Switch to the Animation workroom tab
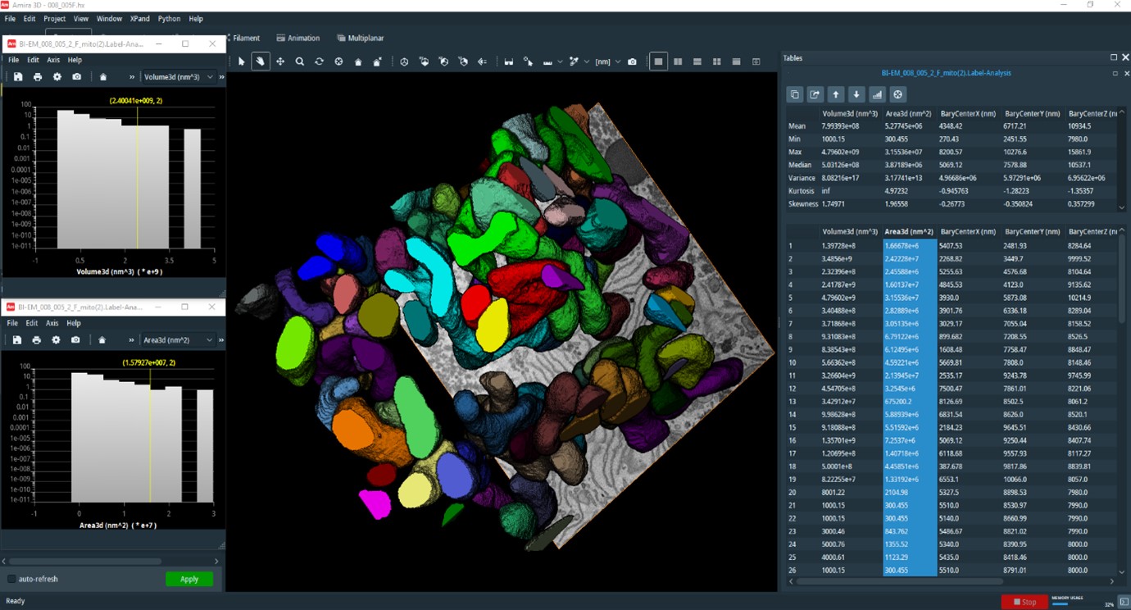 click(x=298, y=38)
